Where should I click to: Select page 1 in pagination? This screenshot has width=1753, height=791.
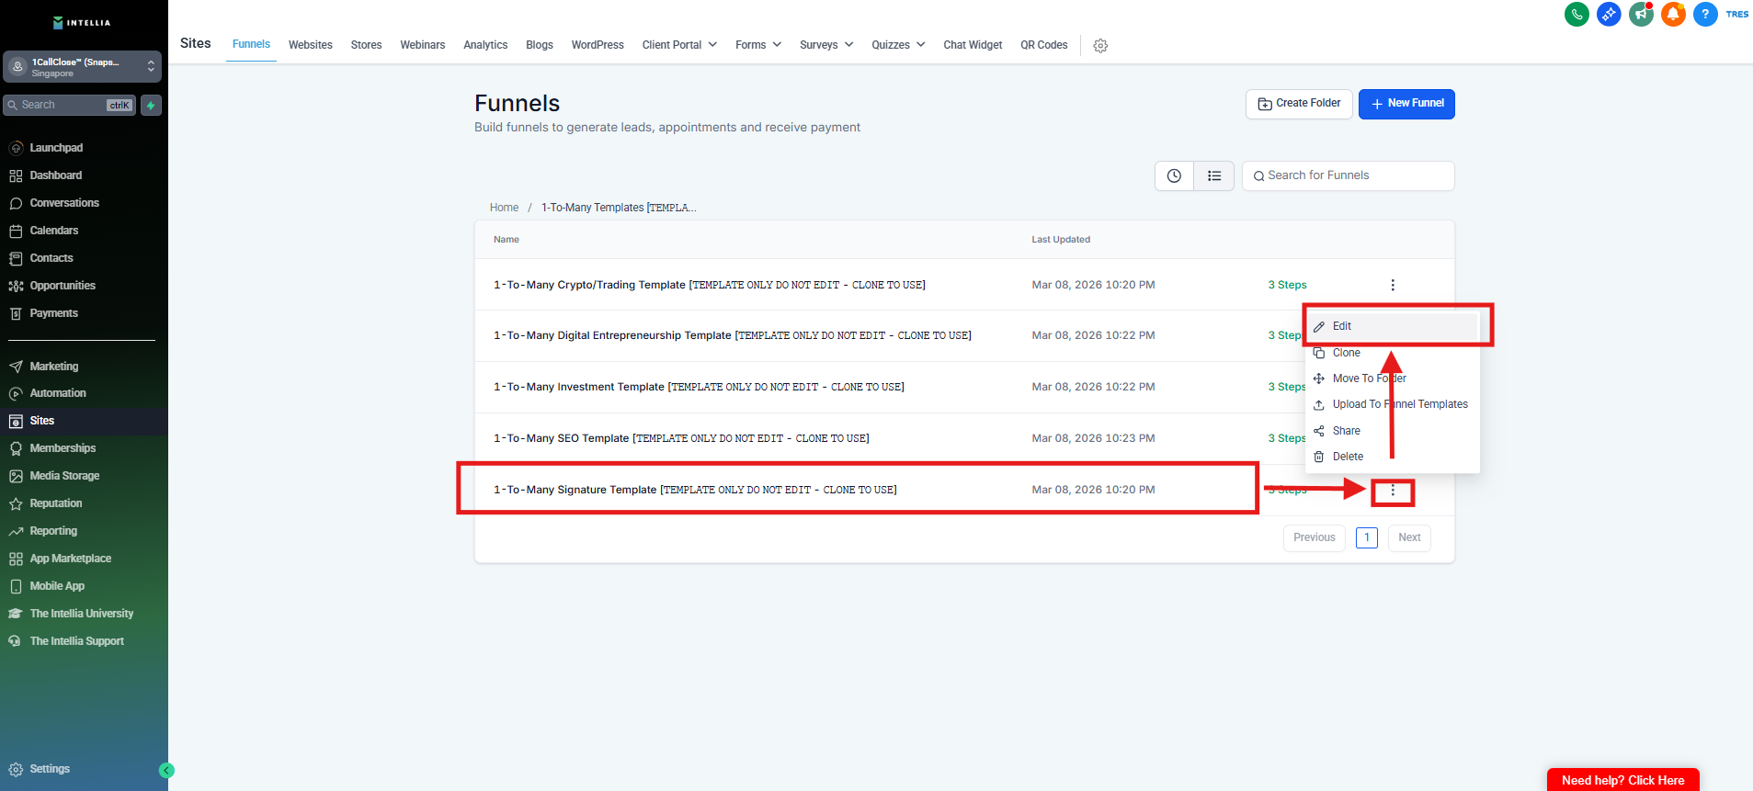pos(1367,537)
